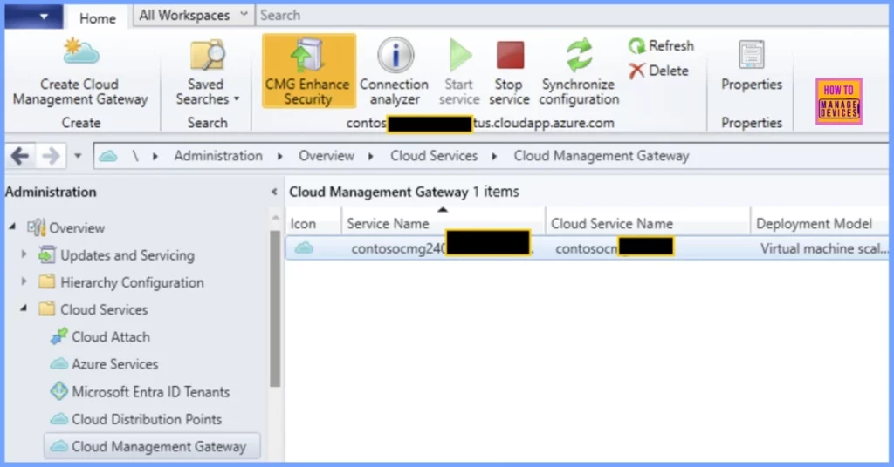This screenshot has width=894, height=467.
Task: Select Cloud Services in the breadcrumb
Action: (434, 156)
